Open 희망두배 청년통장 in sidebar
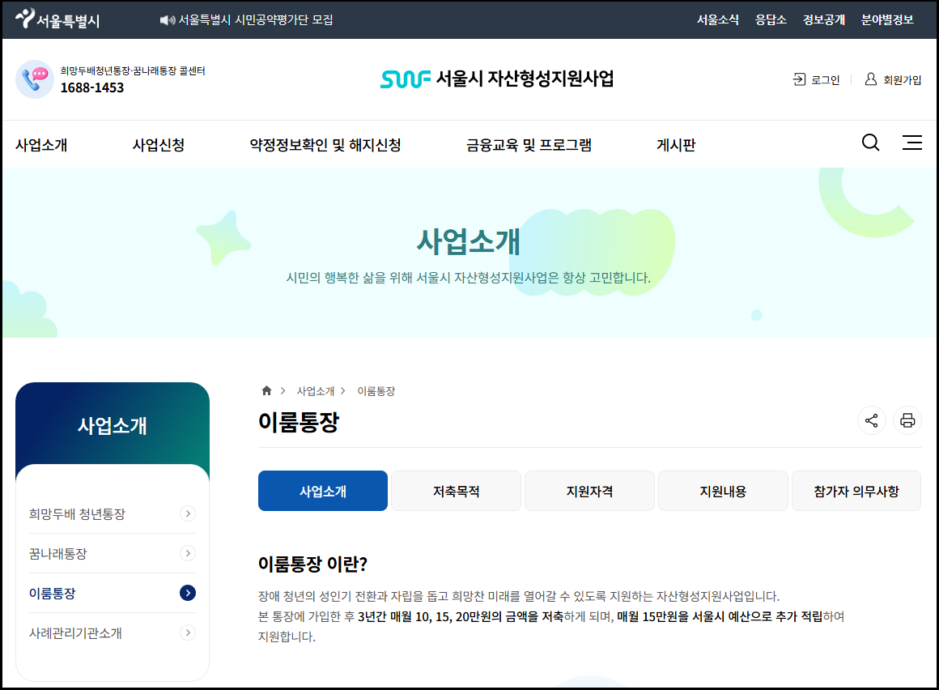 point(77,514)
